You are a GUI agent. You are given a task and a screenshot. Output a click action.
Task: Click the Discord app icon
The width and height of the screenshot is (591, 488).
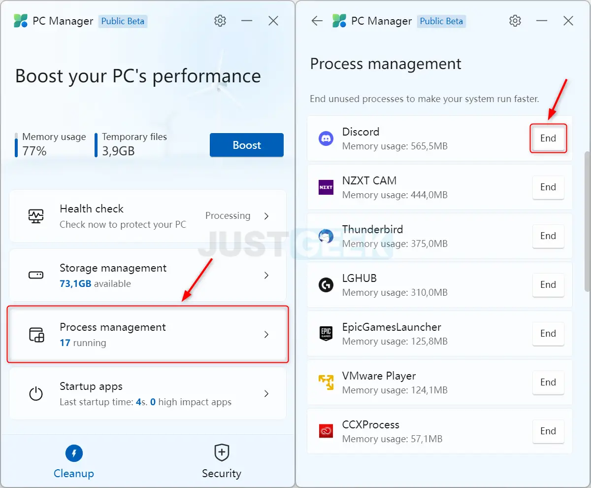pos(326,139)
